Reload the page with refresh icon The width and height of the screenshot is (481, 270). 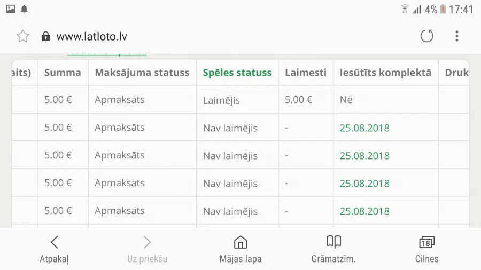coord(426,36)
